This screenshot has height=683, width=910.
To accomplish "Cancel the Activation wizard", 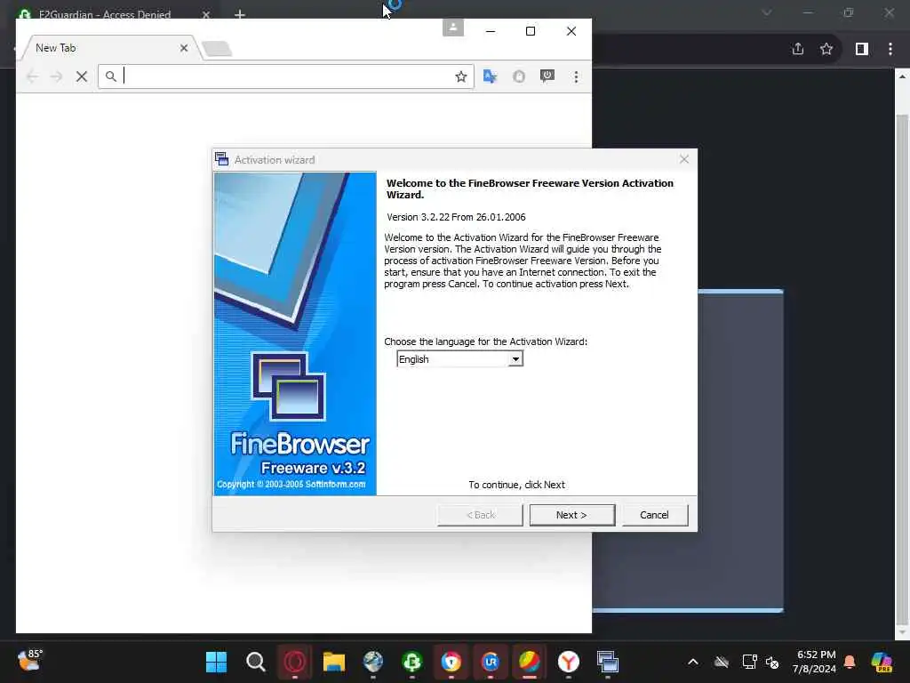I will pos(655,515).
